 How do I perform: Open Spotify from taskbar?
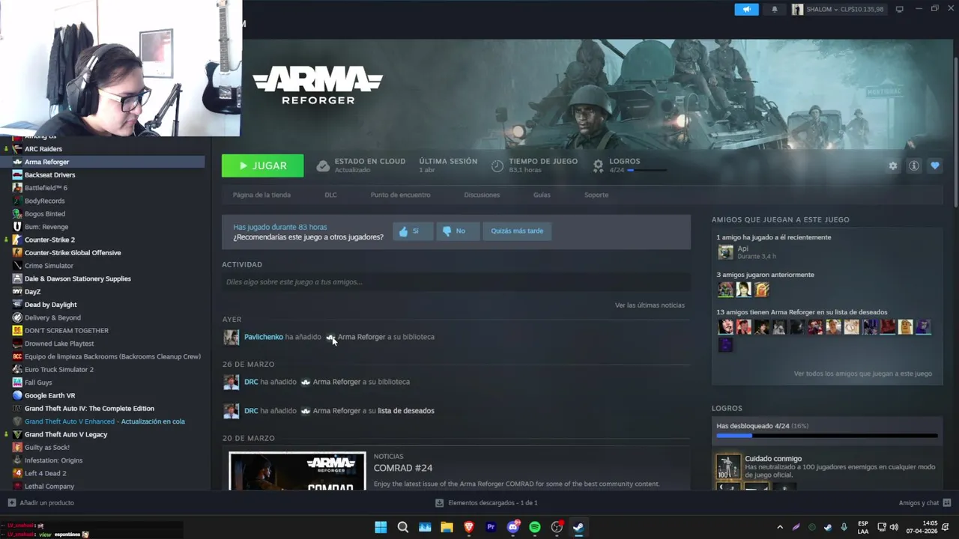[x=535, y=527]
